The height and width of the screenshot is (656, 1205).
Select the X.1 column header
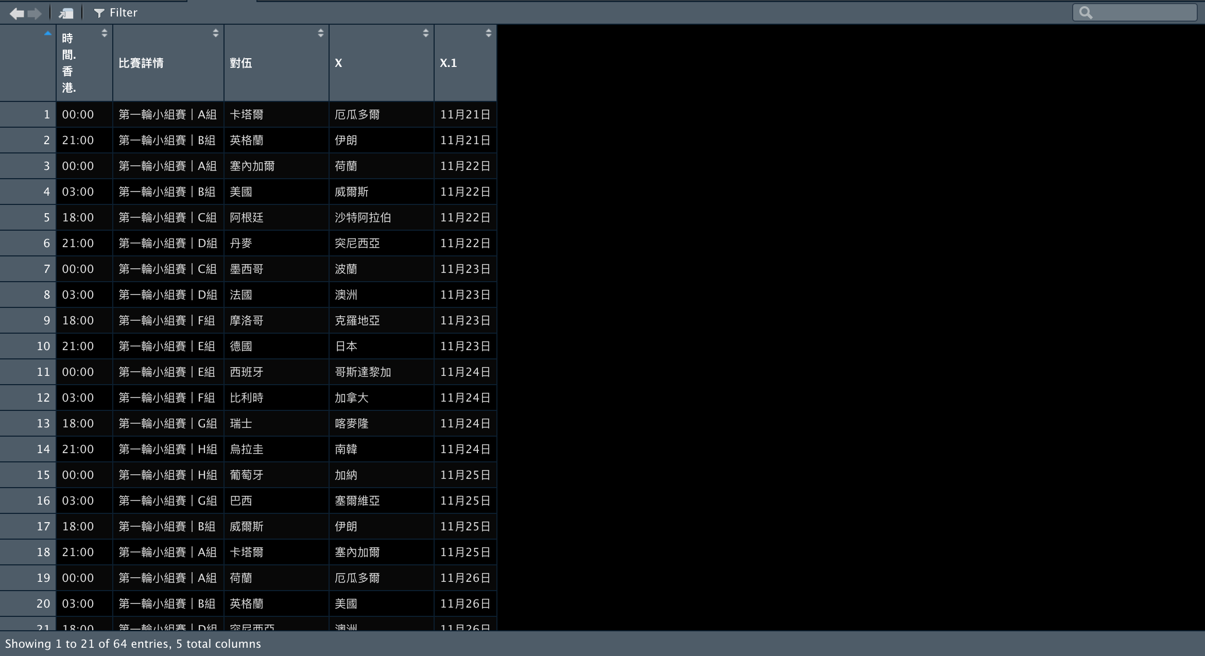click(466, 63)
